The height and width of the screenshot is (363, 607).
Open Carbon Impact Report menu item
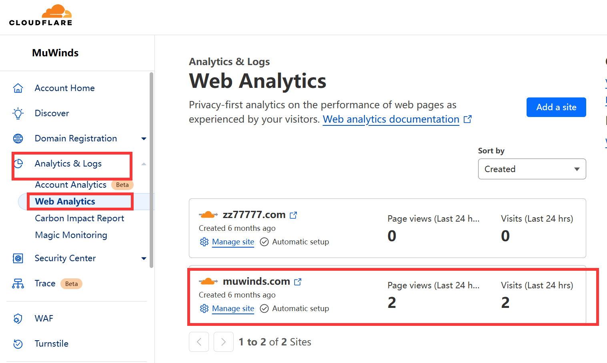coord(80,218)
